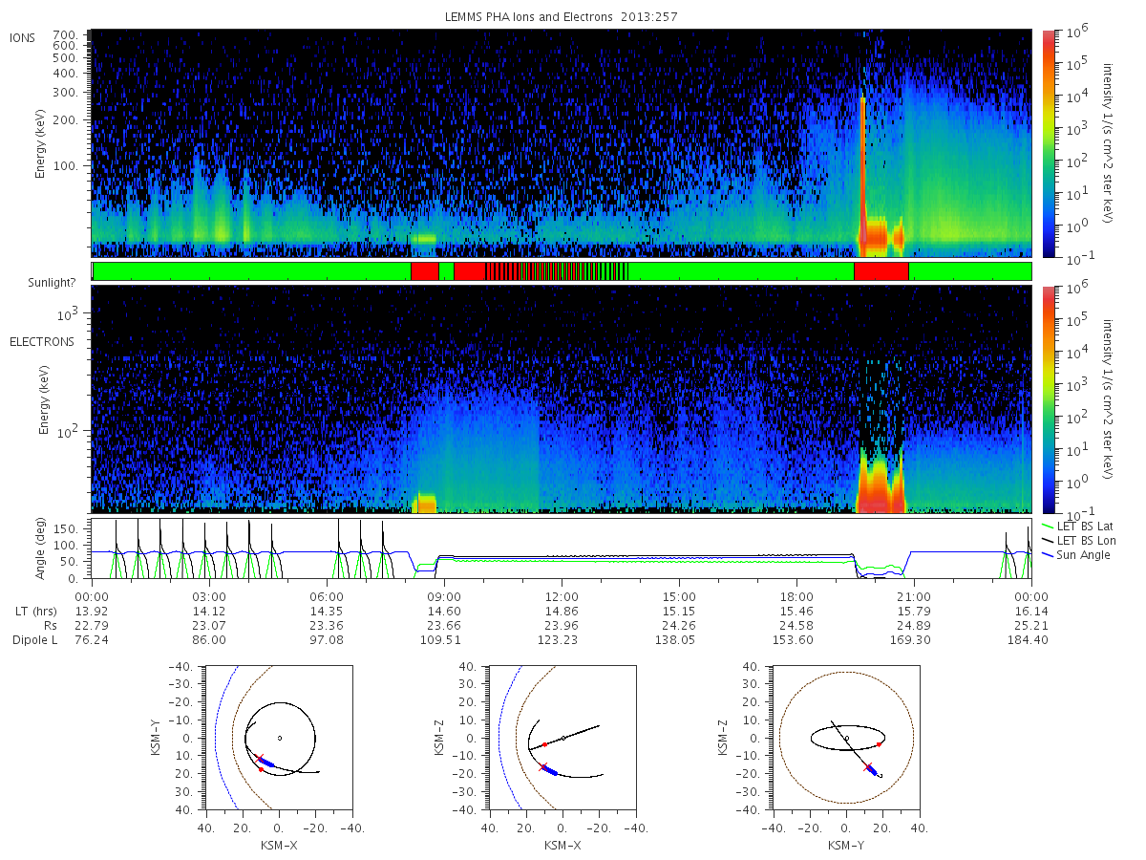The image size is (1146, 860).
Task: Click the electrons intensity color bar
Action: [x=1048, y=399]
